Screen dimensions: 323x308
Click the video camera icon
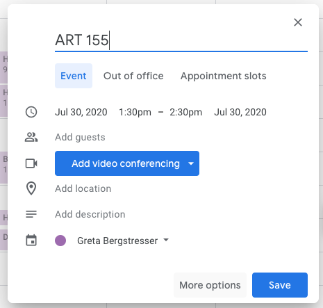pyautogui.click(x=31, y=163)
